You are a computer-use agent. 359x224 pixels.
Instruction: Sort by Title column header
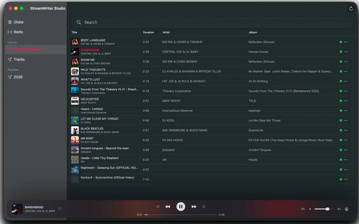[x=74, y=33]
